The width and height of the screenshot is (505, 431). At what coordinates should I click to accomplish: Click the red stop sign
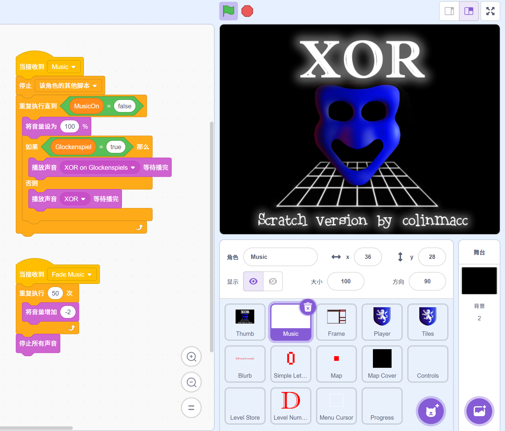point(247,11)
